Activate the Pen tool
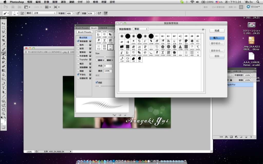 point(4,84)
